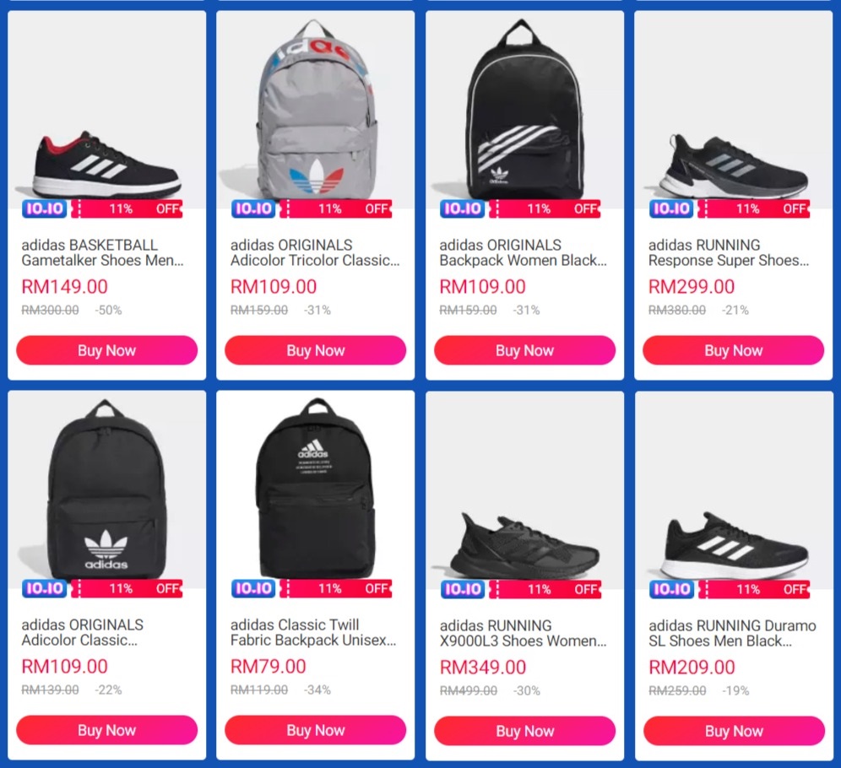Click the 10.10 badge on Backpack Women Black
This screenshot has height=768, width=841.
click(x=463, y=208)
